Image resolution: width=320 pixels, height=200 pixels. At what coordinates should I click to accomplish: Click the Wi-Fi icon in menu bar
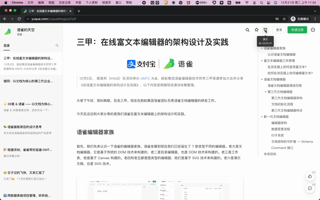click(247, 2)
